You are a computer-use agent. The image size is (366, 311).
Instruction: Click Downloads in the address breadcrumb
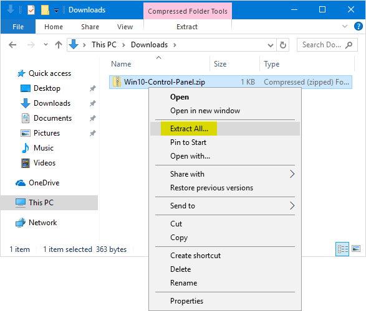pyautogui.click(x=149, y=45)
